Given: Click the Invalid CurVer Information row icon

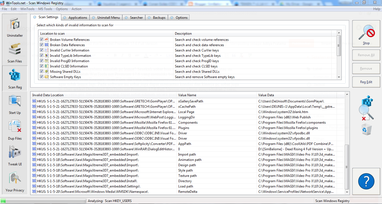Looking at the screenshot, I should (x=47, y=50).
